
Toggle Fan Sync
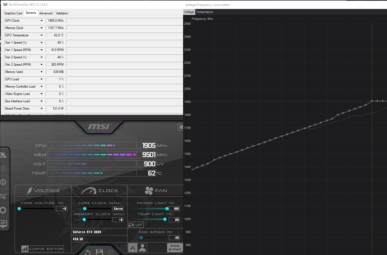pyautogui.click(x=175, y=248)
